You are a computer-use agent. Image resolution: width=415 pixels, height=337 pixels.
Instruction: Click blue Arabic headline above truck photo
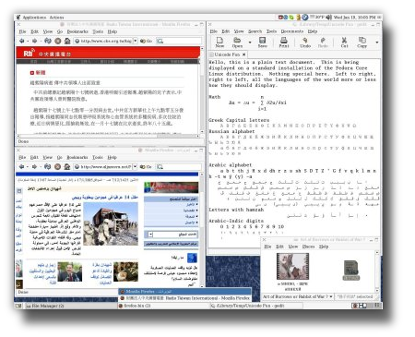click(105, 197)
